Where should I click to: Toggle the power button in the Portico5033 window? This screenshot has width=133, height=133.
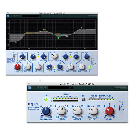pos(8,16)
